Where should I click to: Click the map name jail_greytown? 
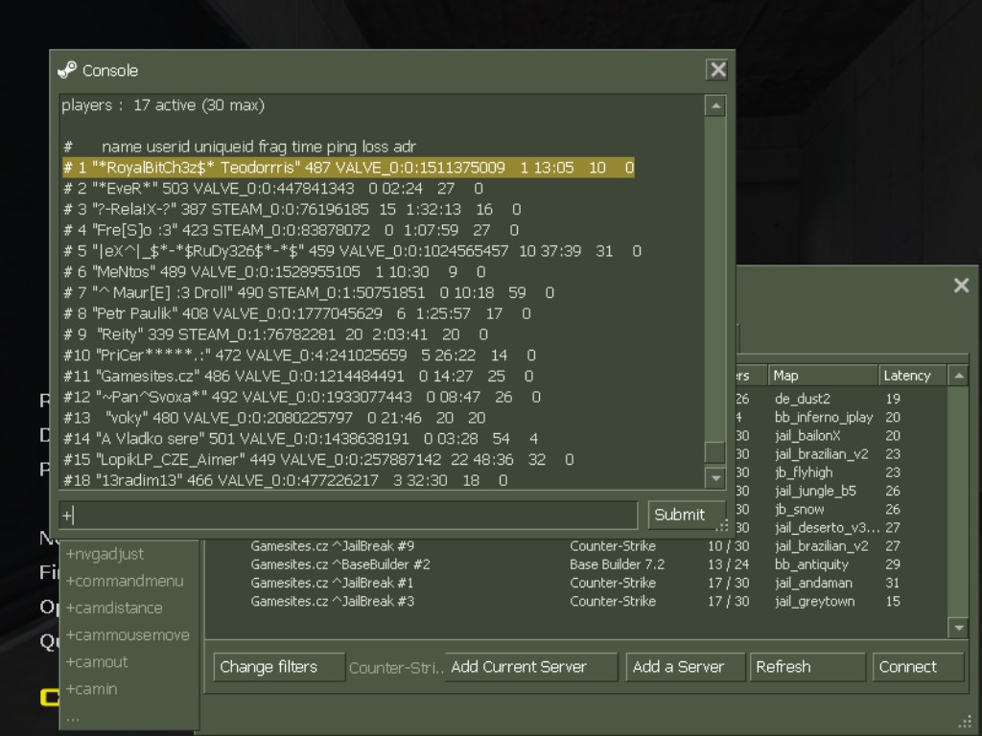[x=815, y=602]
